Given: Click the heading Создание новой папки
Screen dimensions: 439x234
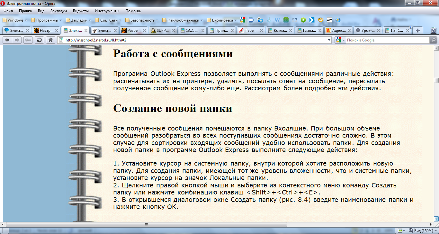Looking at the screenshot, I should tap(173, 108).
